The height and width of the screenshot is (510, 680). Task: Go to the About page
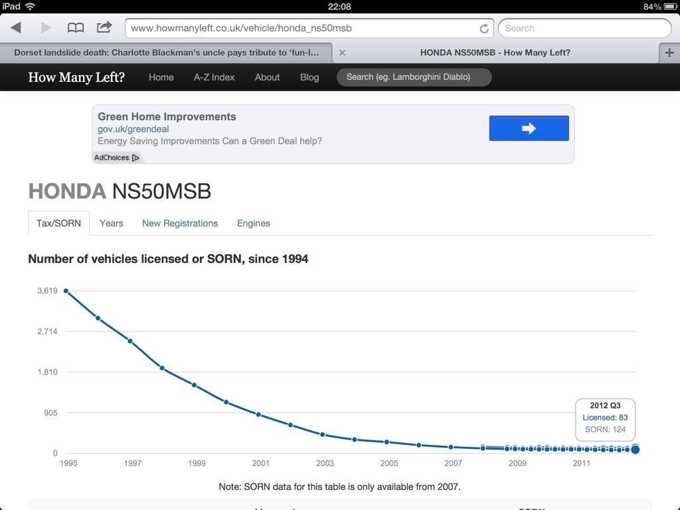267,77
